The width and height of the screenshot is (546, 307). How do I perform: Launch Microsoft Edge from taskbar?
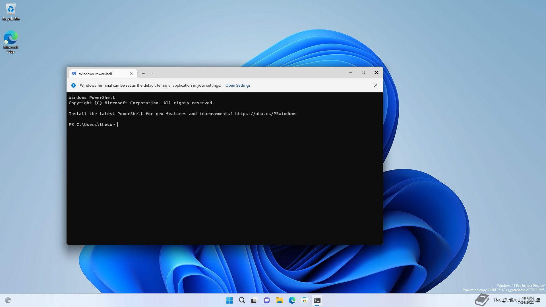[292, 300]
